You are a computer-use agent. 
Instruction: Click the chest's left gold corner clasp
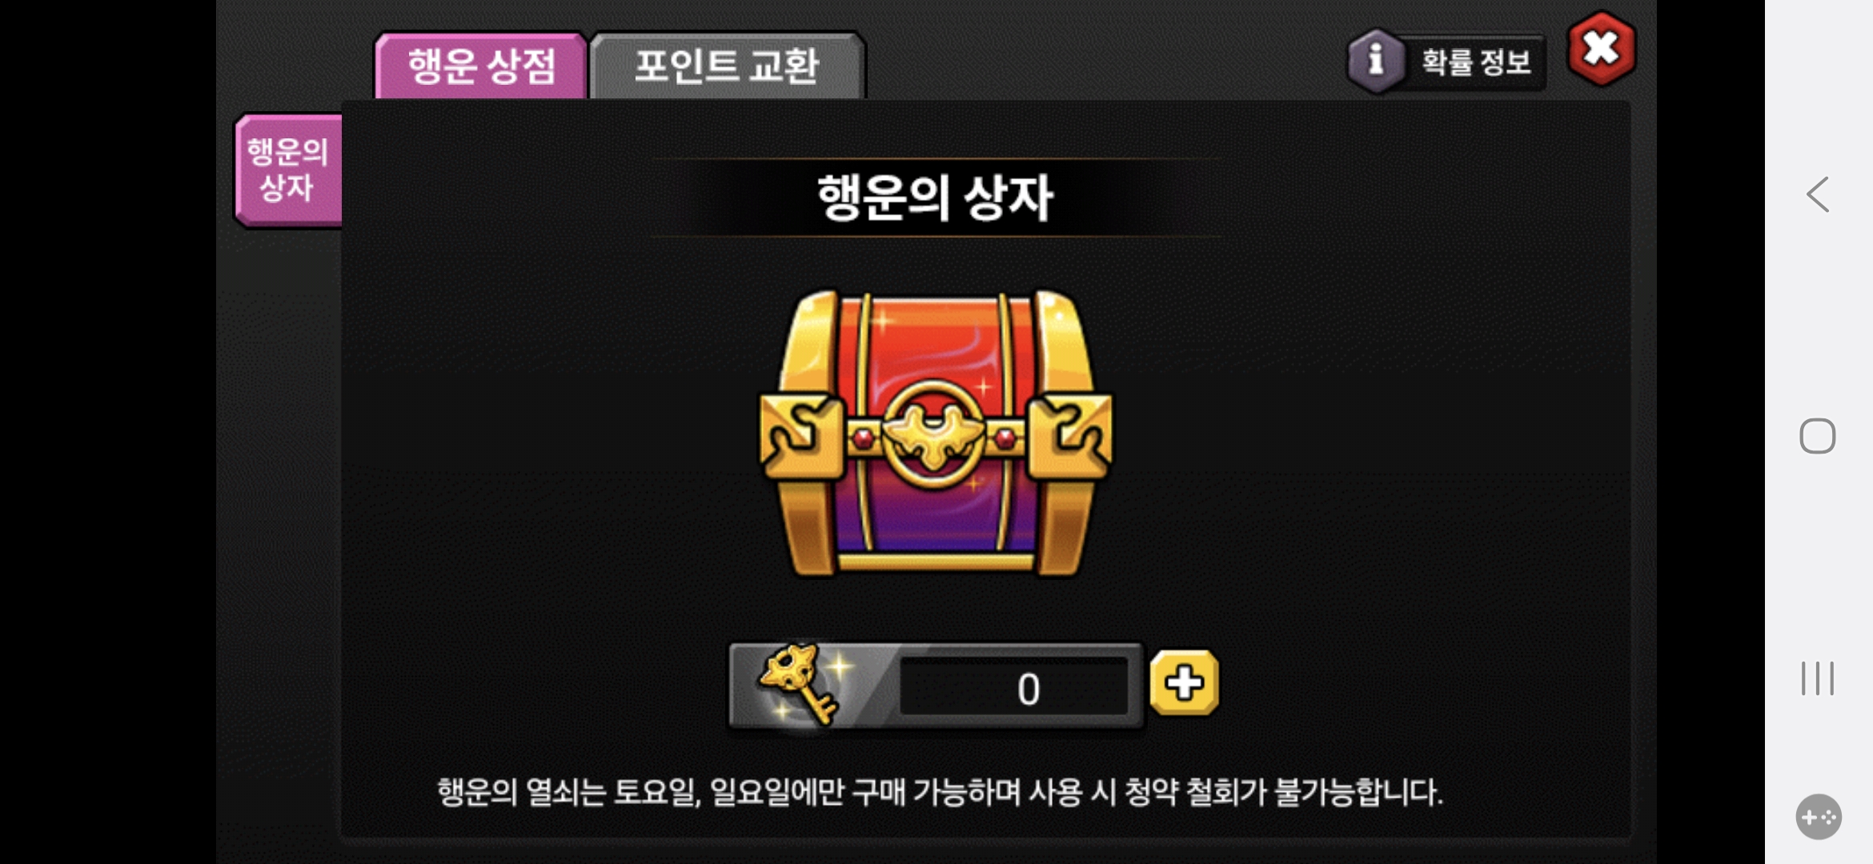point(801,436)
